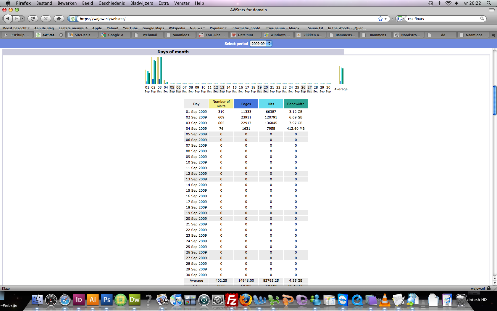The image size is (497, 311).
Task: Open the Bladwijzers menu
Action: (x=141, y=3)
